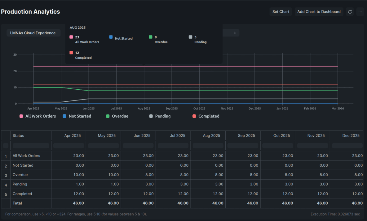Click the Set Chart button
The height and width of the screenshot is (221, 367).
(281, 11)
